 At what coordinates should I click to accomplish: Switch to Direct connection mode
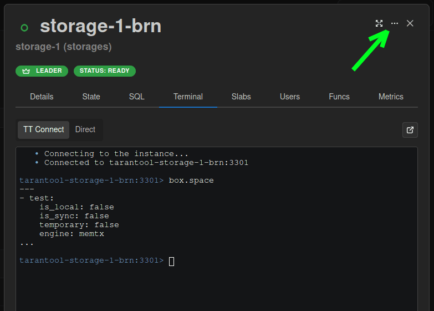[85, 130]
